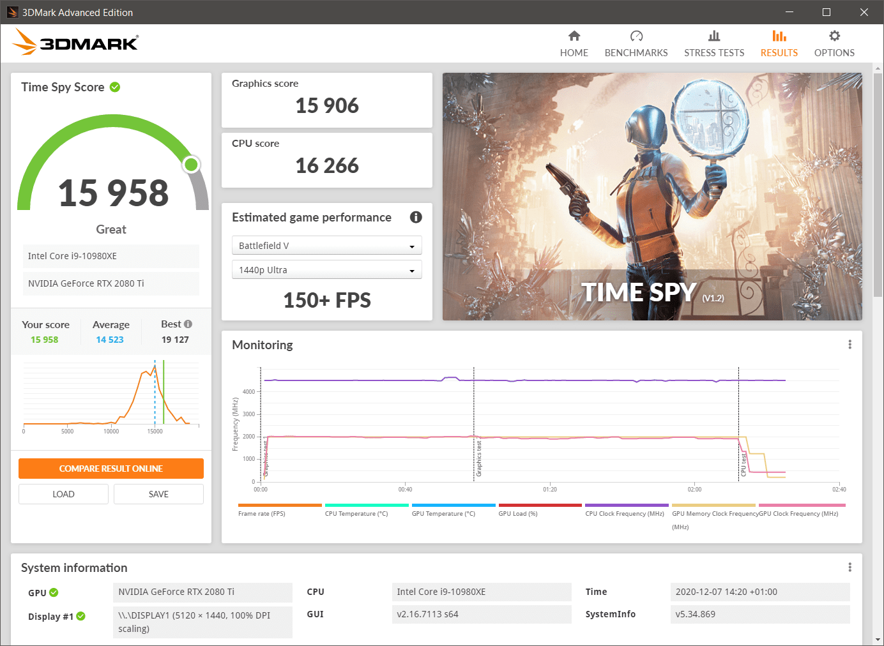Click the 150+ FPS estimate
The height and width of the screenshot is (646, 884).
click(x=327, y=300)
